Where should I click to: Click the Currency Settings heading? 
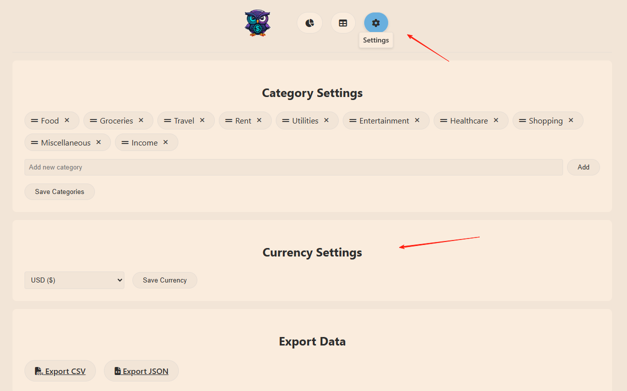click(x=312, y=252)
